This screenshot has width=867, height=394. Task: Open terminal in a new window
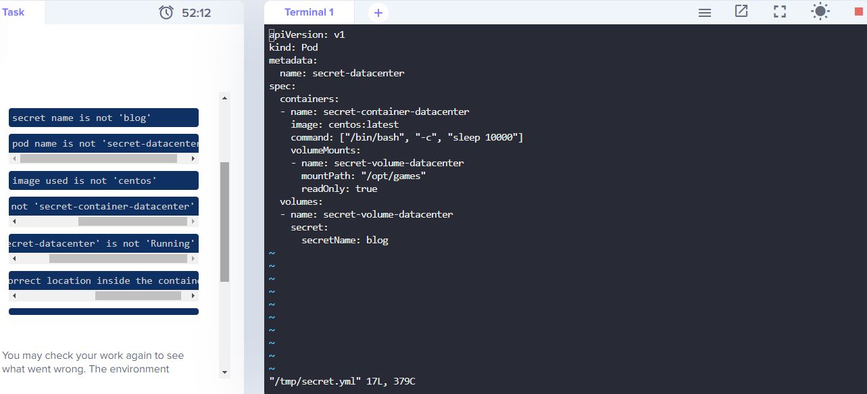[741, 11]
